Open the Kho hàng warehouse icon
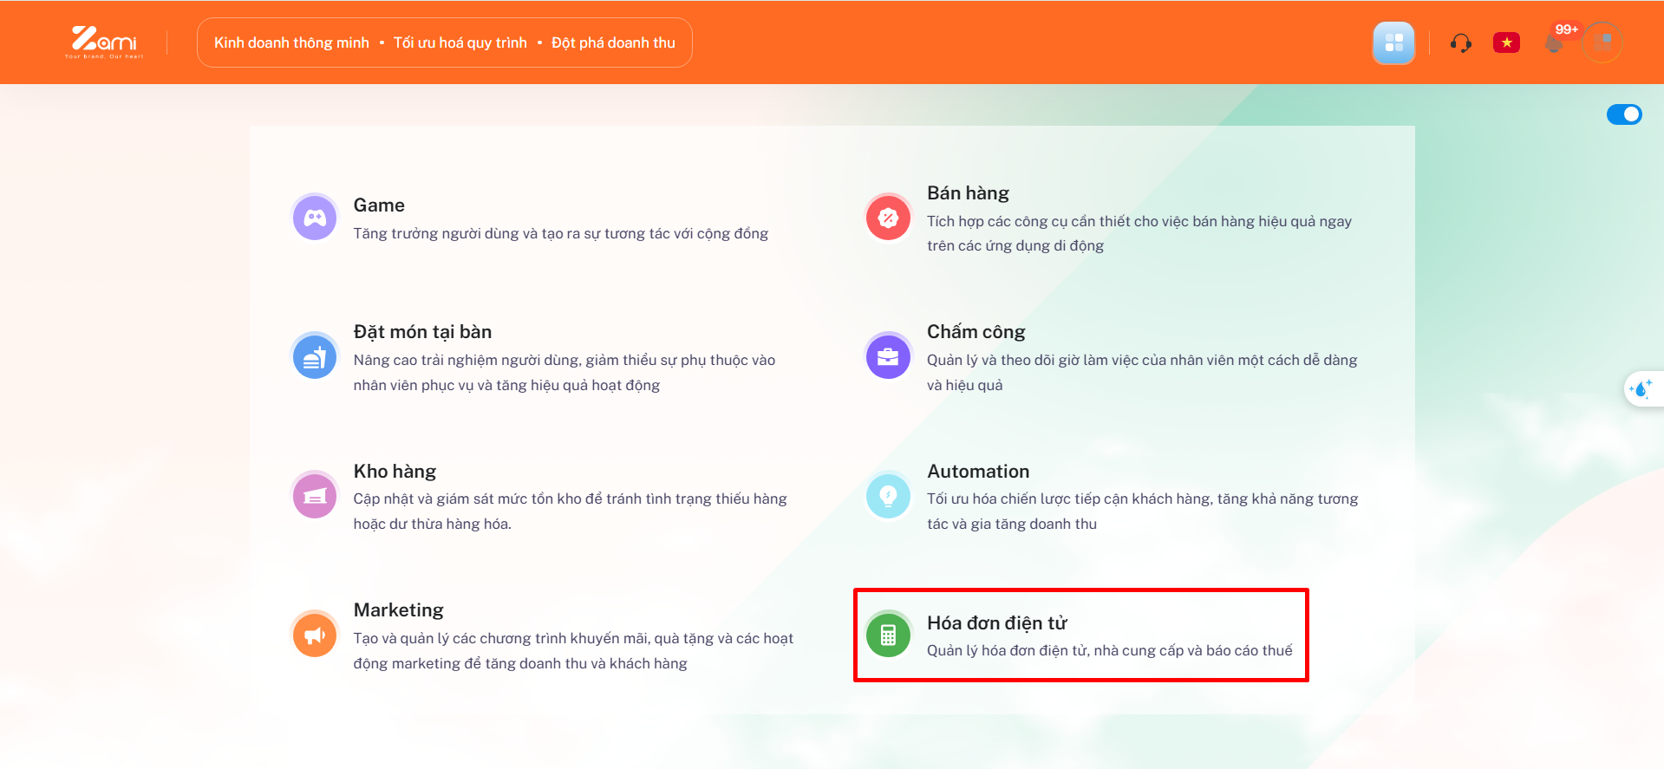Screen dimensions: 1664x769 tap(315, 496)
